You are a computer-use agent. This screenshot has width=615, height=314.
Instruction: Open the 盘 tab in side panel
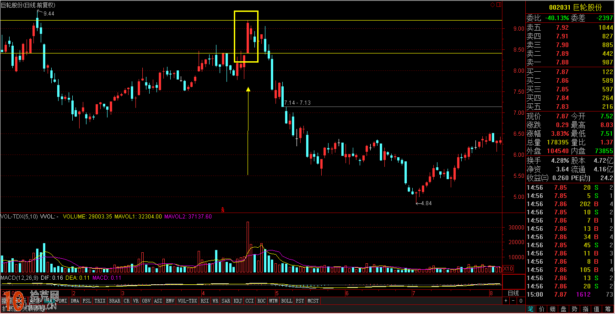coord(564,309)
